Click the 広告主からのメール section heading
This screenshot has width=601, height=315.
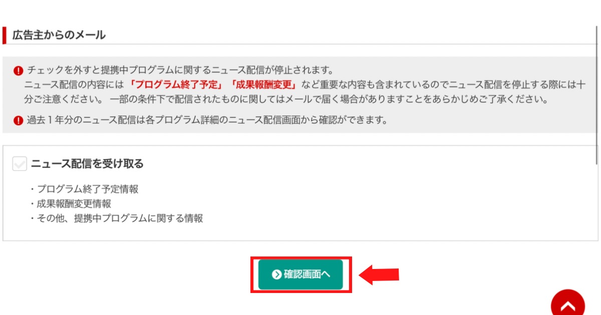coord(59,35)
